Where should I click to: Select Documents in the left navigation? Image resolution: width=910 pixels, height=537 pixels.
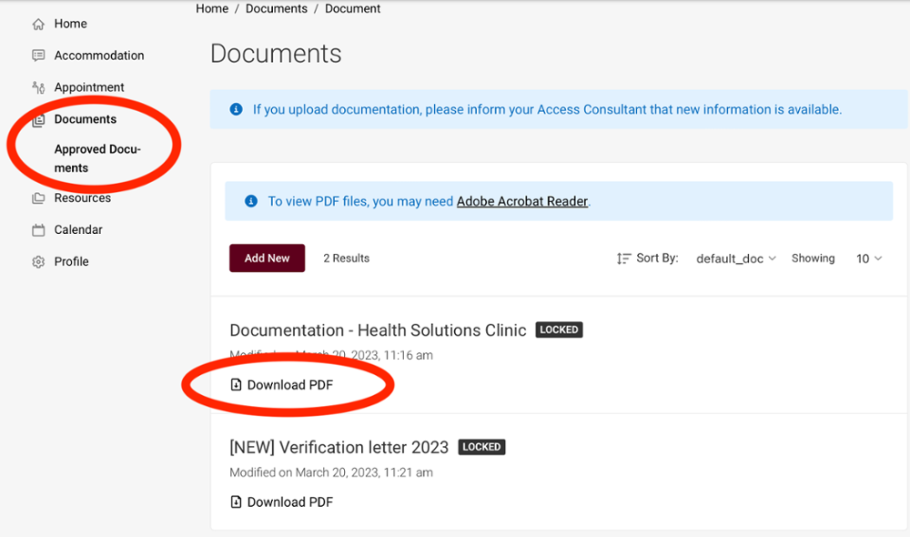[86, 118]
